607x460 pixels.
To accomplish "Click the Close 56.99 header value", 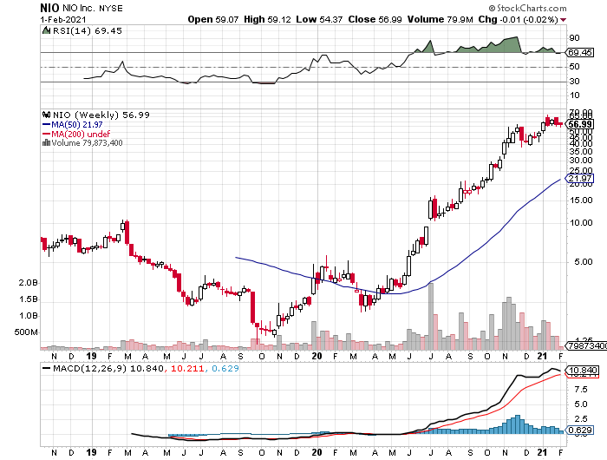I will [375, 19].
